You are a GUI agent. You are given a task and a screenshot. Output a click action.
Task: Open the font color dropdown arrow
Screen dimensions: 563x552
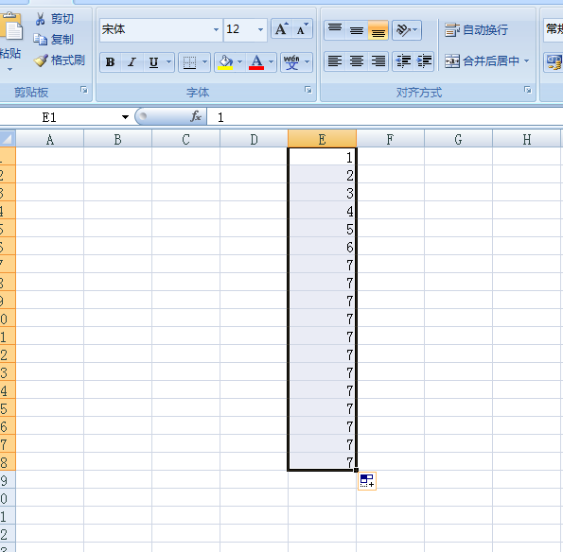(x=271, y=62)
